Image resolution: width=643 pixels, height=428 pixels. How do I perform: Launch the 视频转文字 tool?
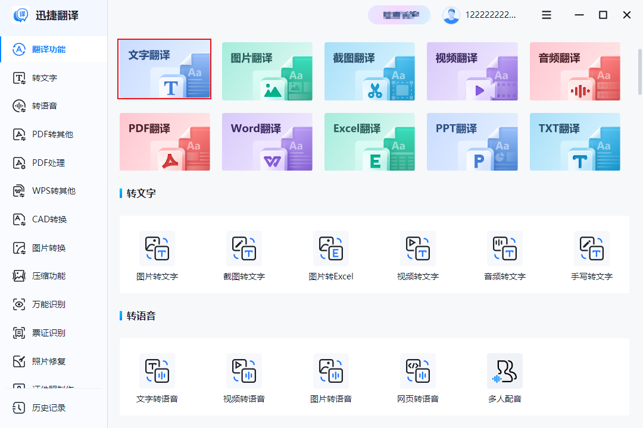pos(417,254)
